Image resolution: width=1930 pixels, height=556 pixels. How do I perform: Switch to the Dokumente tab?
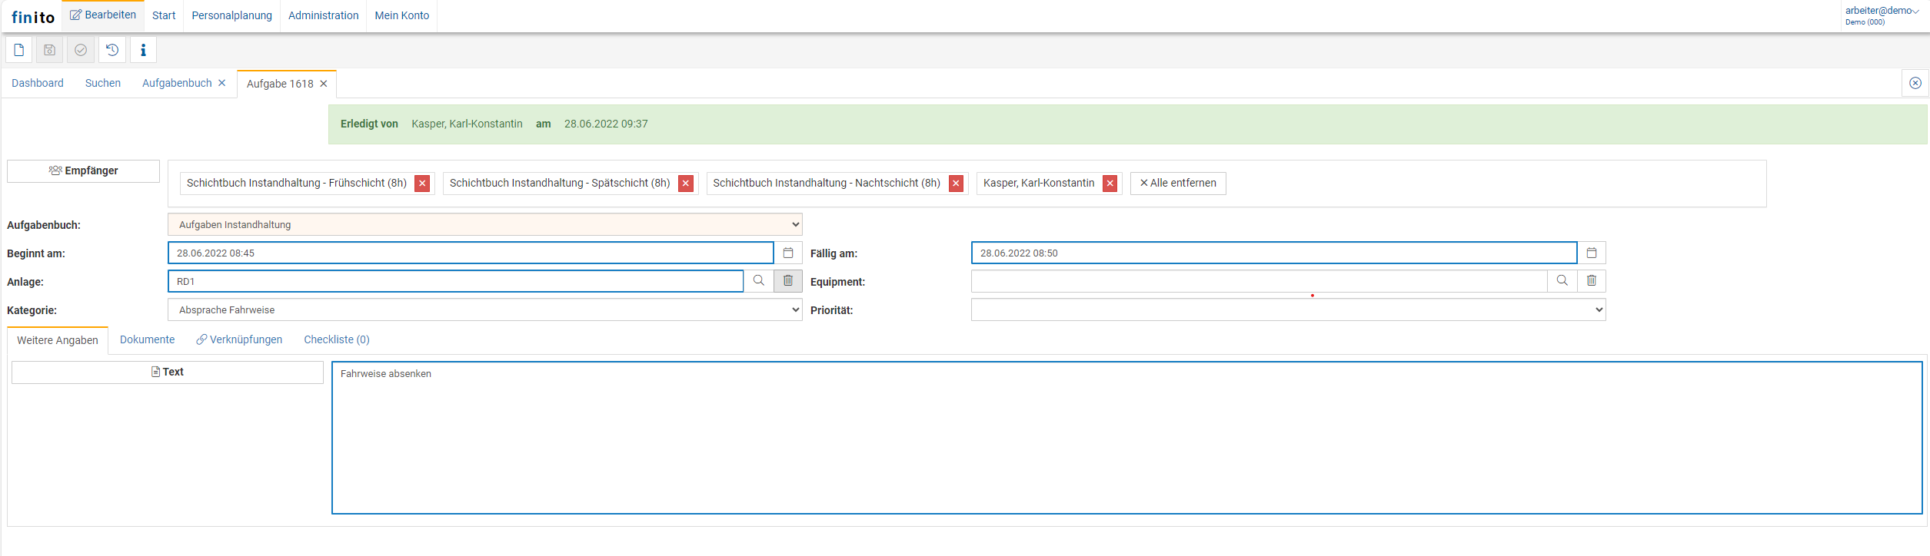point(147,340)
